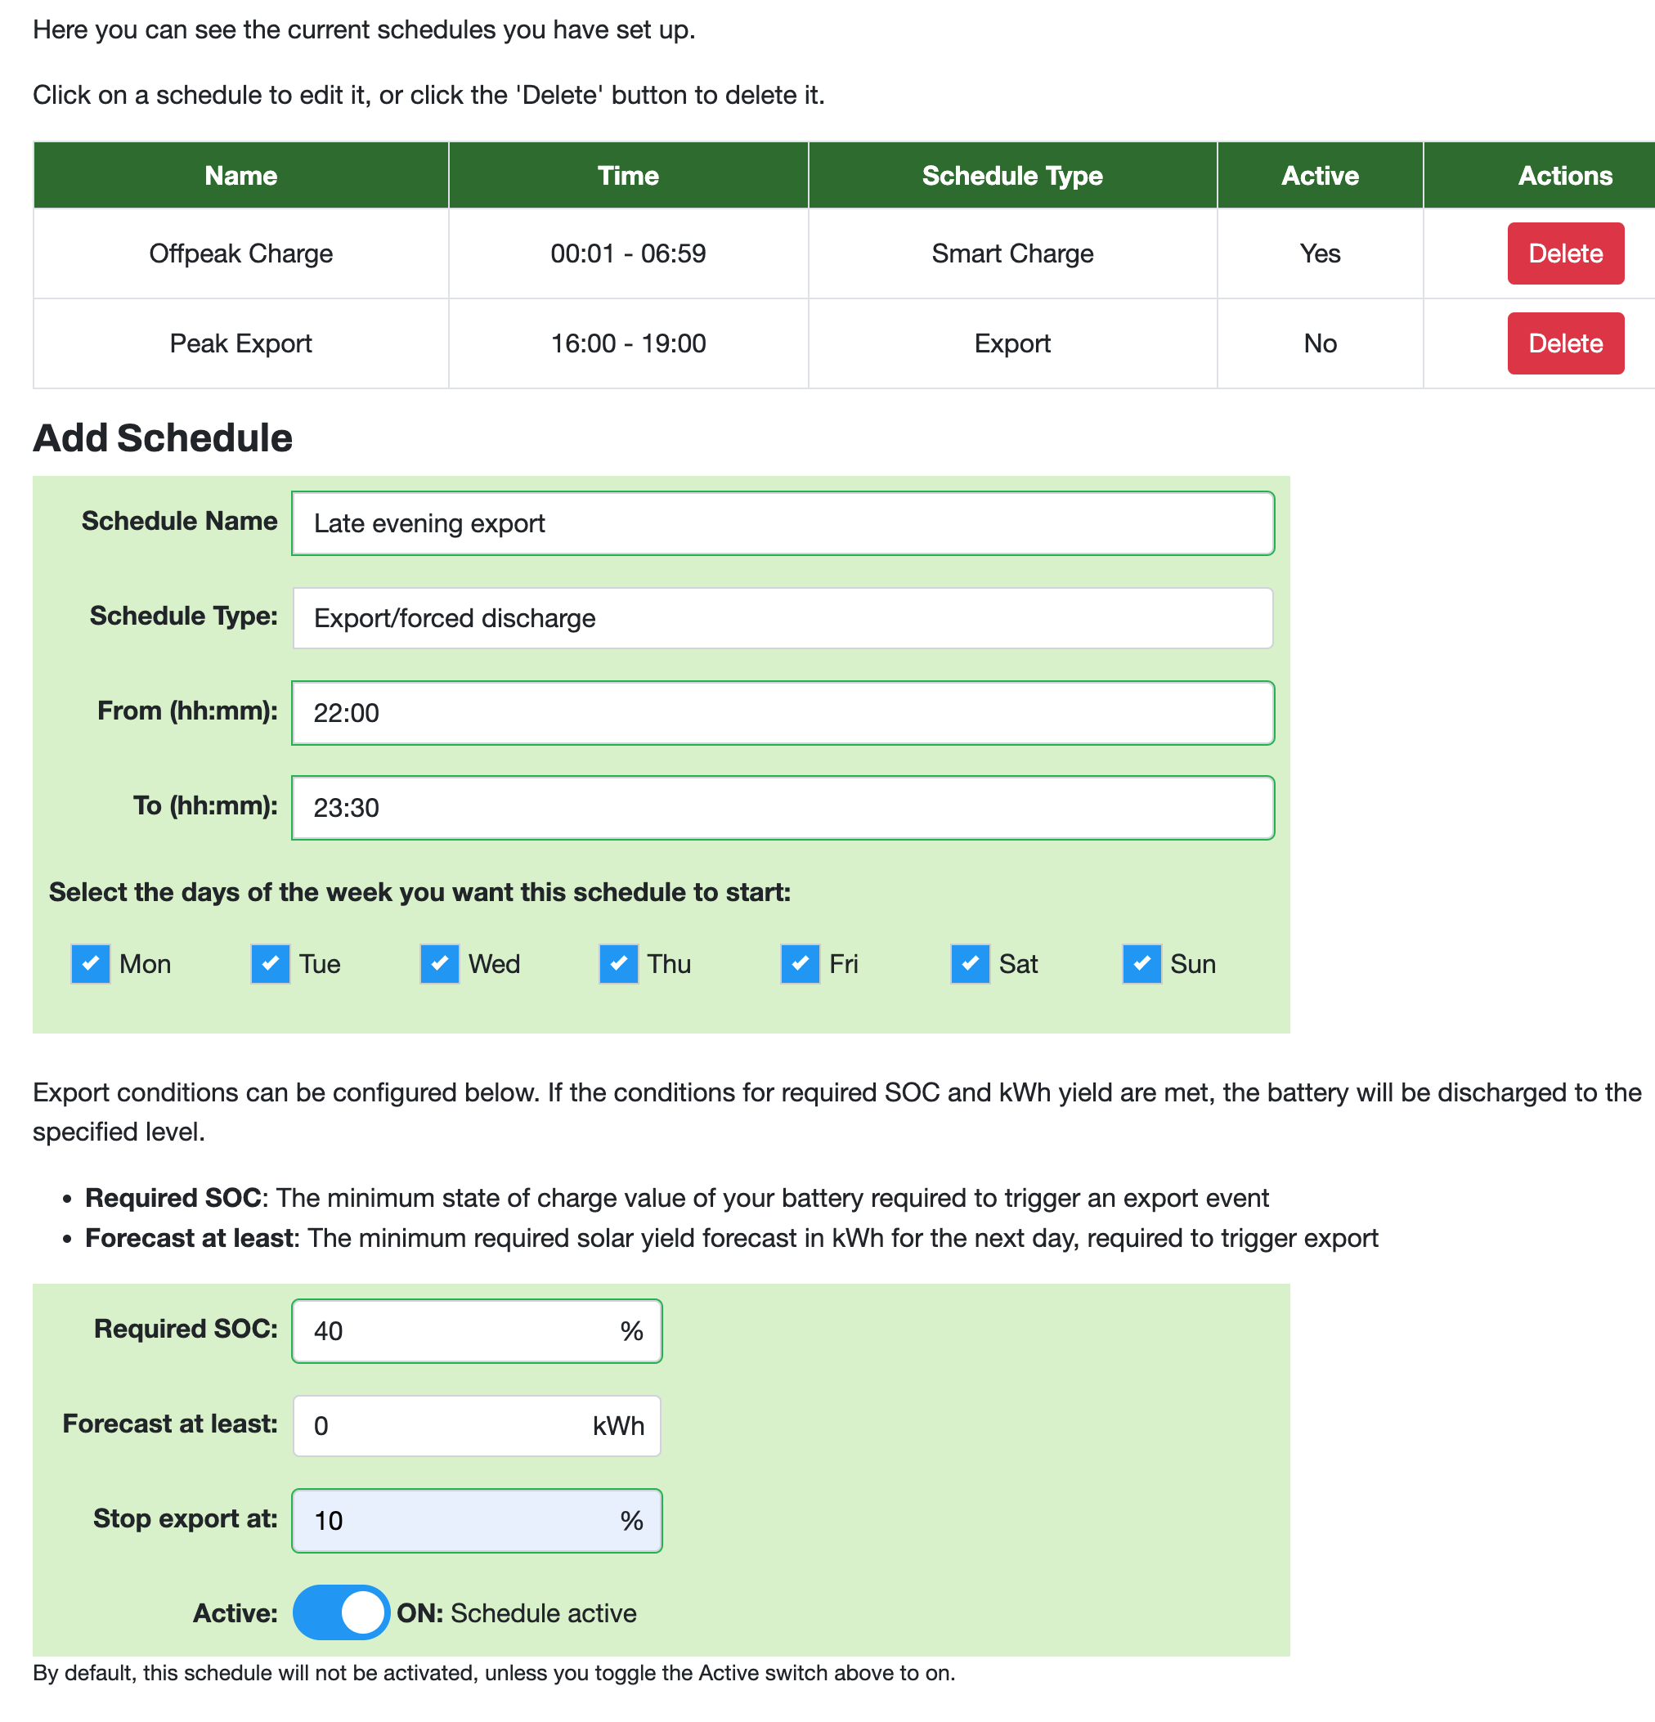The image size is (1655, 1722).
Task: Uncheck the Wed checkbox
Action: [x=439, y=964]
